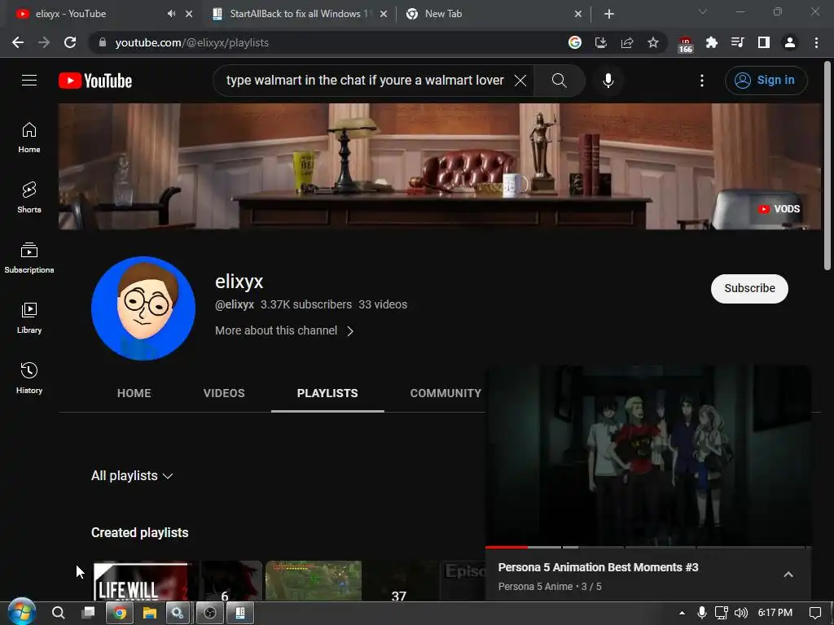Open Chrome three-dot menu

[x=816, y=42]
